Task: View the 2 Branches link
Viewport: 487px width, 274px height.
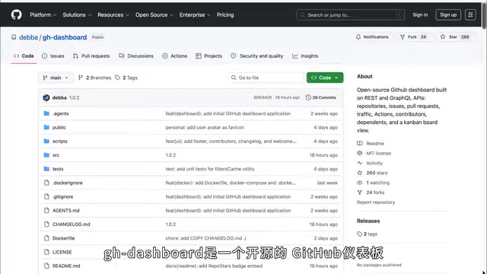Action: coord(94,78)
